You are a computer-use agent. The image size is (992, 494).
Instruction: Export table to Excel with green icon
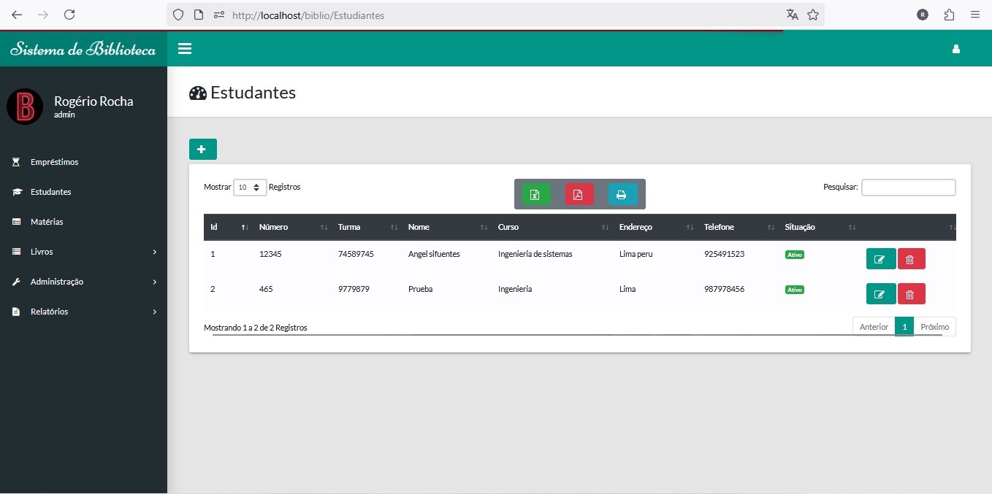pos(535,194)
